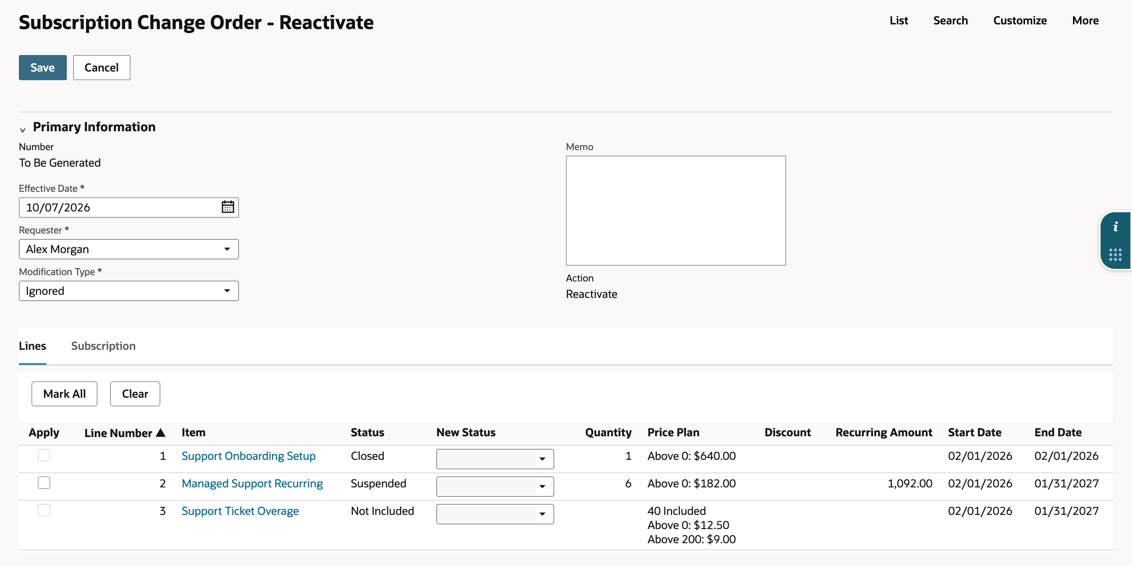This screenshot has width=1132, height=566.
Task: Click the Quantity column header
Action: (608, 432)
